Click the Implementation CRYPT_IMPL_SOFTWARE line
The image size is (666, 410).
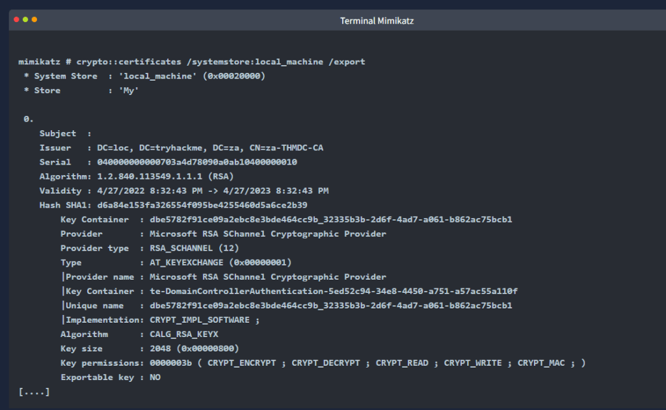(x=161, y=320)
